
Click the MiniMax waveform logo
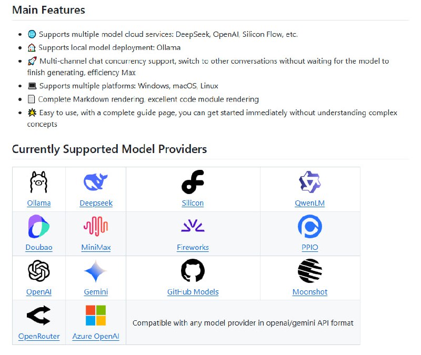[96, 227]
